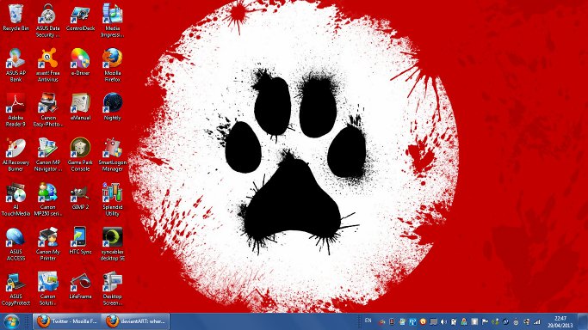588x330 pixels.
Task: Open the Action Center flag tray icon
Action: click(x=485, y=321)
